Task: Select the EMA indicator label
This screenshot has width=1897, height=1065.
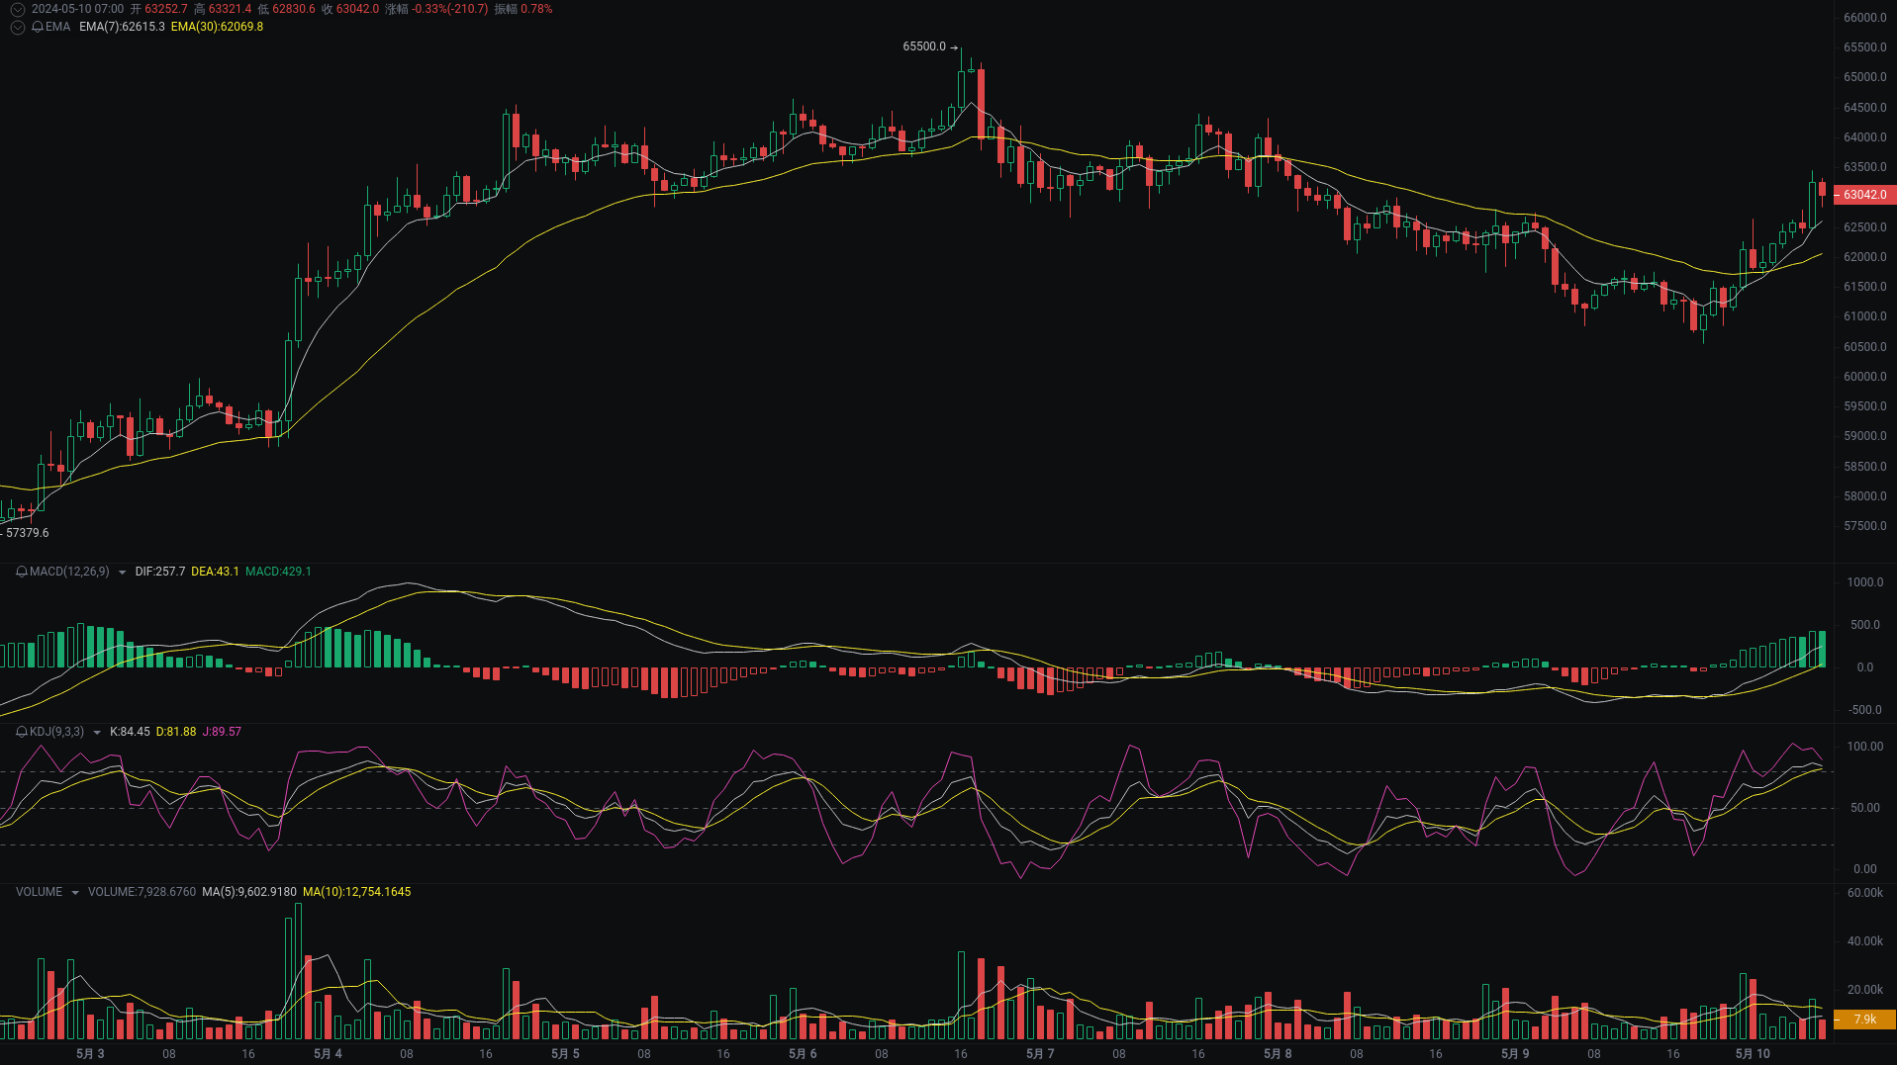Action: 60,27
